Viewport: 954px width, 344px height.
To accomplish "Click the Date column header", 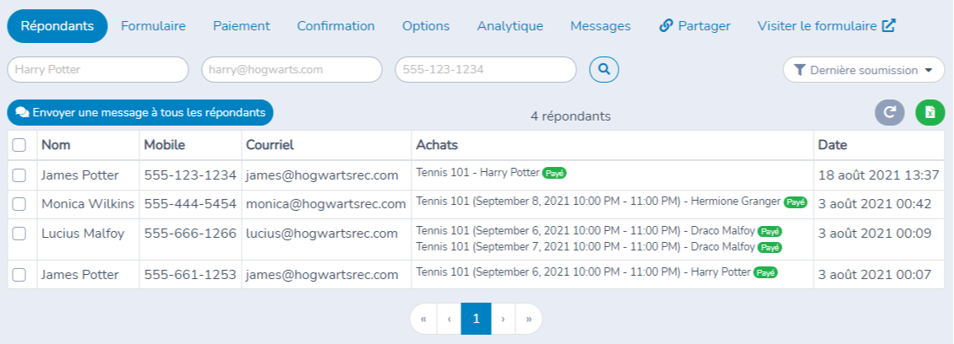I will (832, 145).
